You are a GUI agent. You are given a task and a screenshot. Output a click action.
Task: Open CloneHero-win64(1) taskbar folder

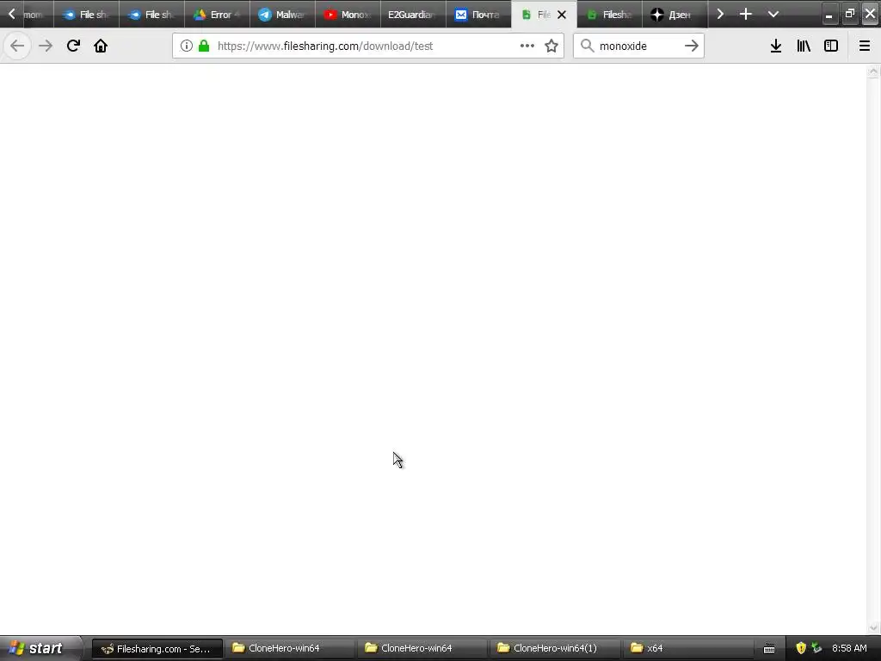point(554,648)
